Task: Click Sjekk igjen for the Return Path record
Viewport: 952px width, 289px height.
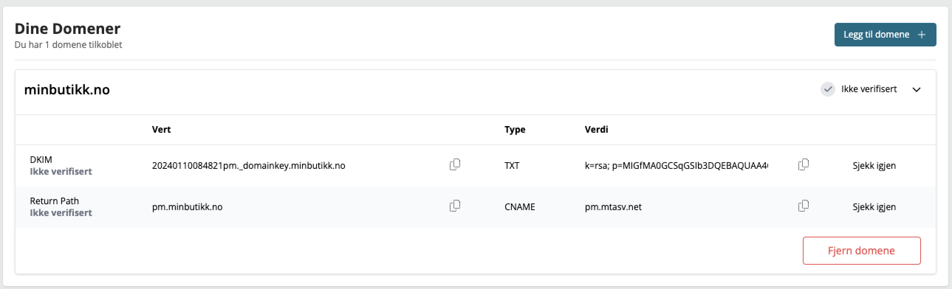Action: point(874,207)
